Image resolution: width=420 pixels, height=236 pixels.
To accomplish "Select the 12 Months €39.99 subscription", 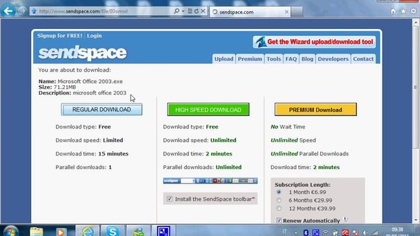I will point(279,208).
